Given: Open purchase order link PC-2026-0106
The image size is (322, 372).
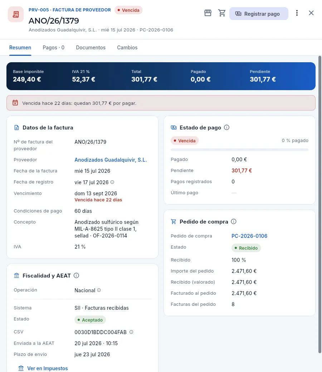Looking at the screenshot, I should [249, 236].
